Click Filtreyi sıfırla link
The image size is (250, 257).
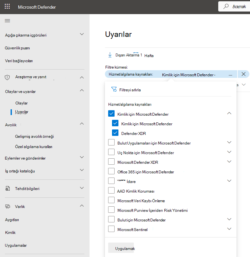pos(130,90)
